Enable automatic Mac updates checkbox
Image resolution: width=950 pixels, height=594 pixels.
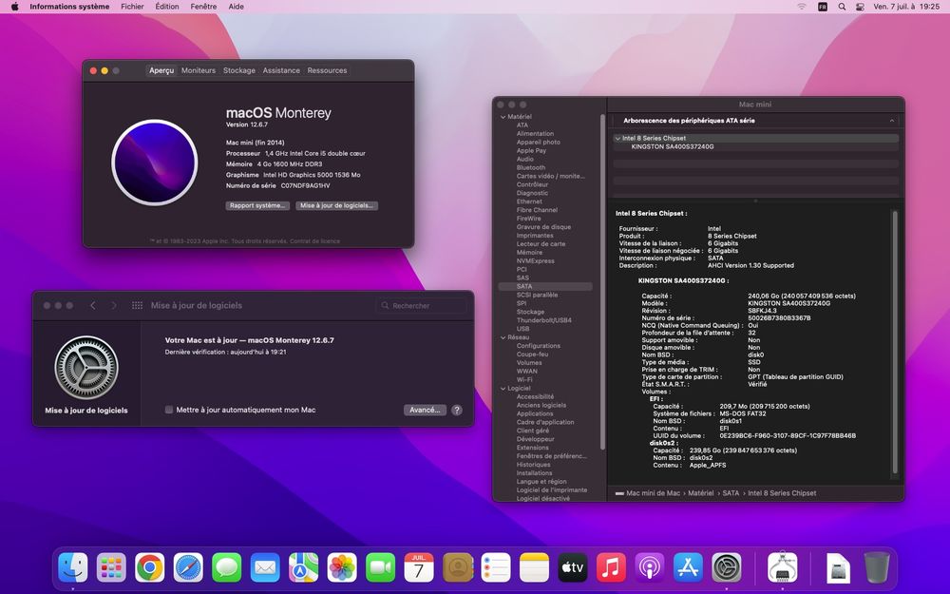[x=169, y=410]
